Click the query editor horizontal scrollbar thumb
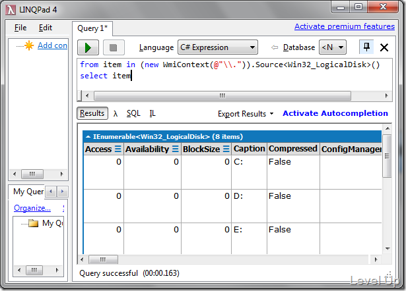The height and width of the screenshot is (291, 406). (x=222, y=96)
